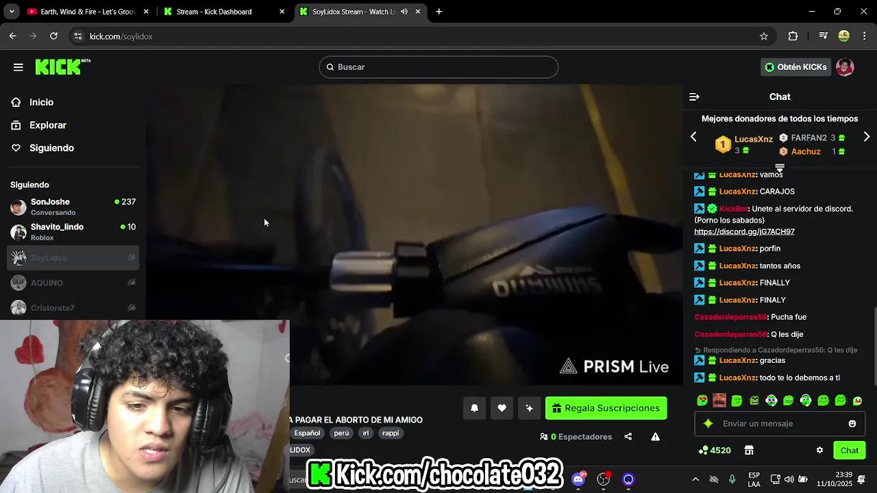Open the browser extensions menu
Image resolution: width=877 pixels, height=493 pixels.
tap(793, 36)
